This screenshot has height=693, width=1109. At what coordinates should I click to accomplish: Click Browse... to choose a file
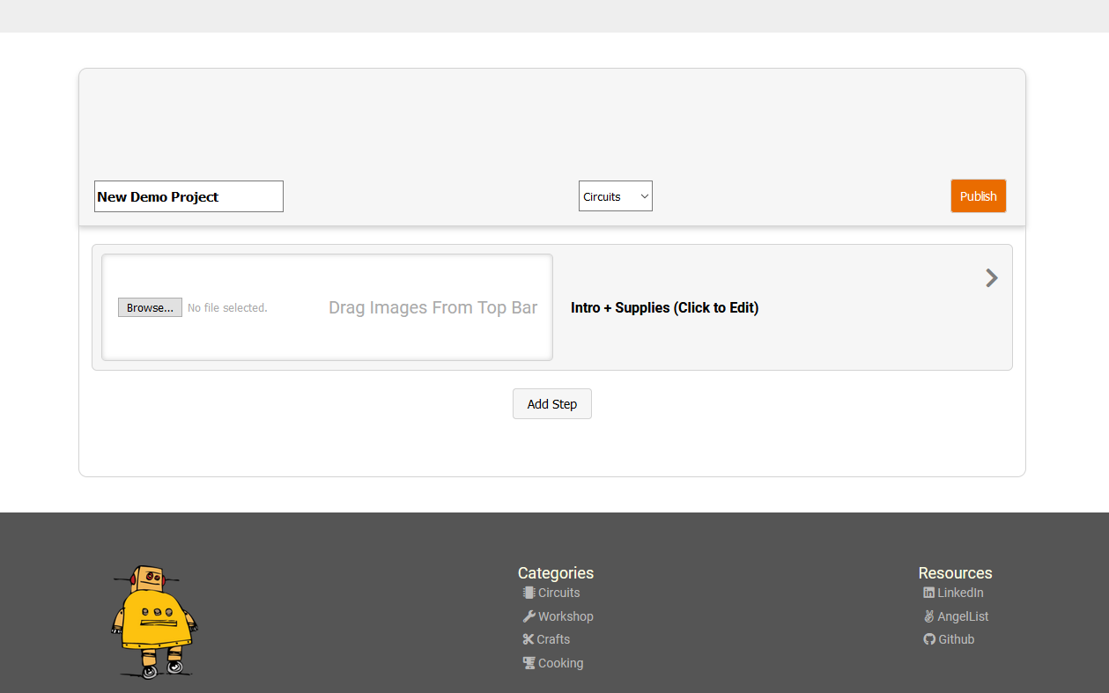click(150, 307)
